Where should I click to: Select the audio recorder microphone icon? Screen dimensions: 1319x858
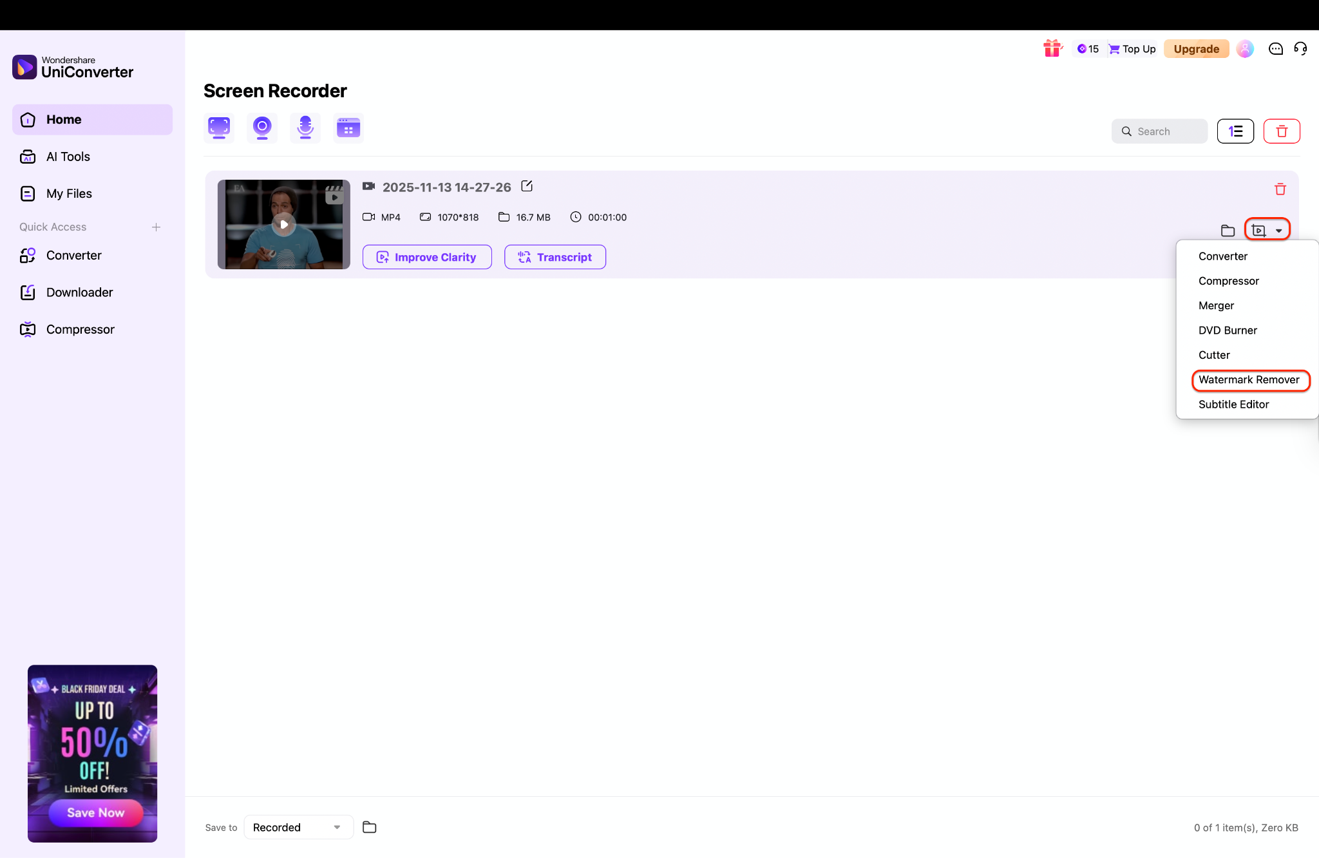click(305, 128)
